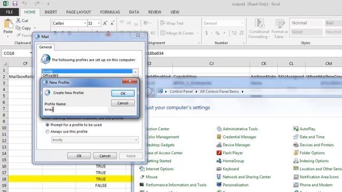Viewport: 342px width, 192px height.
Task: Switch to the PAGE LAYOUT tab
Action: (79, 12)
